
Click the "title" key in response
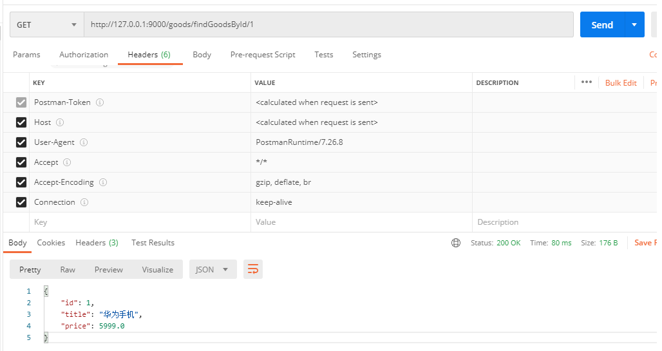tap(77, 314)
